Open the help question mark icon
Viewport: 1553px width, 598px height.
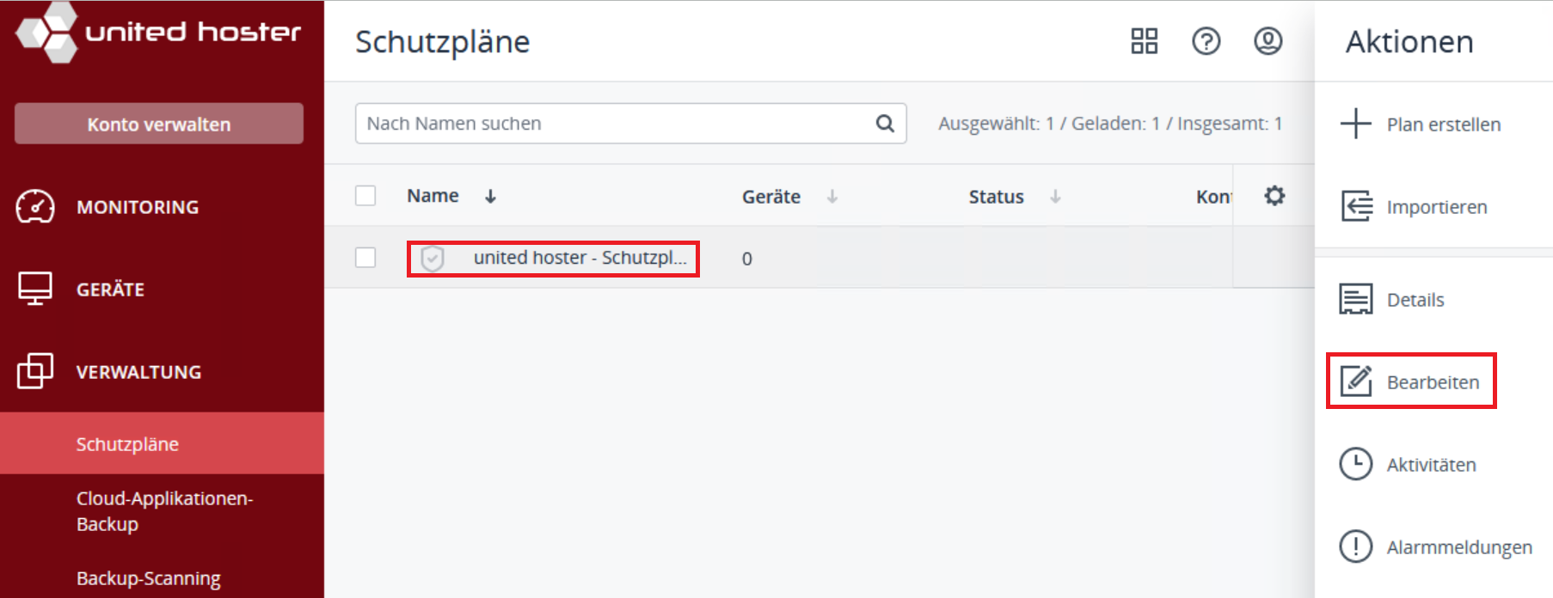pyautogui.click(x=1206, y=40)
